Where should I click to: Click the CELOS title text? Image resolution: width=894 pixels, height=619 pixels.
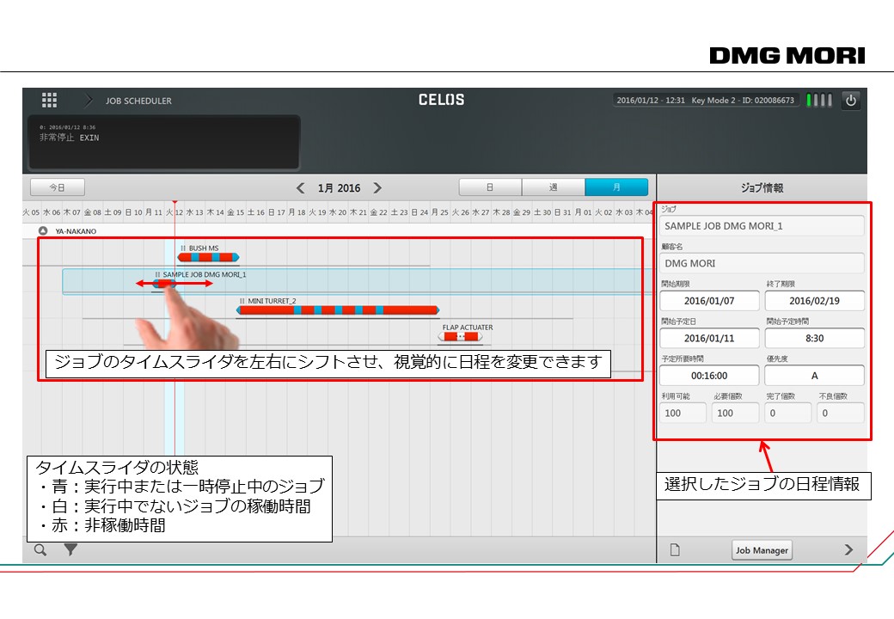441,100
